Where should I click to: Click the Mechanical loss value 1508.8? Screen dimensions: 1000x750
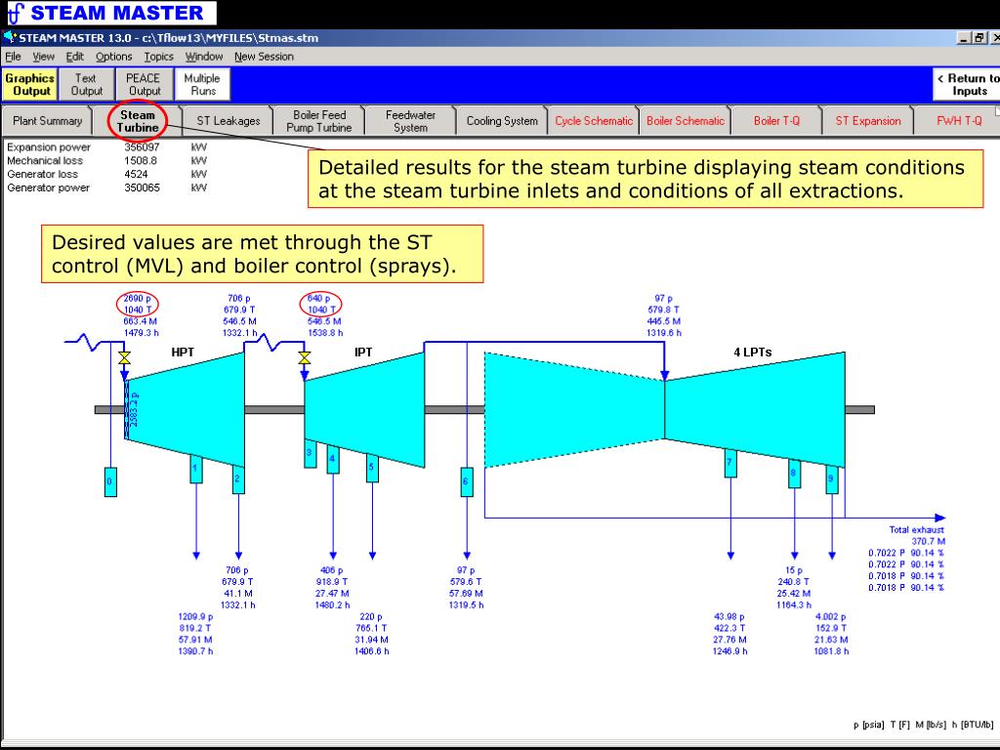pos(141,160)
